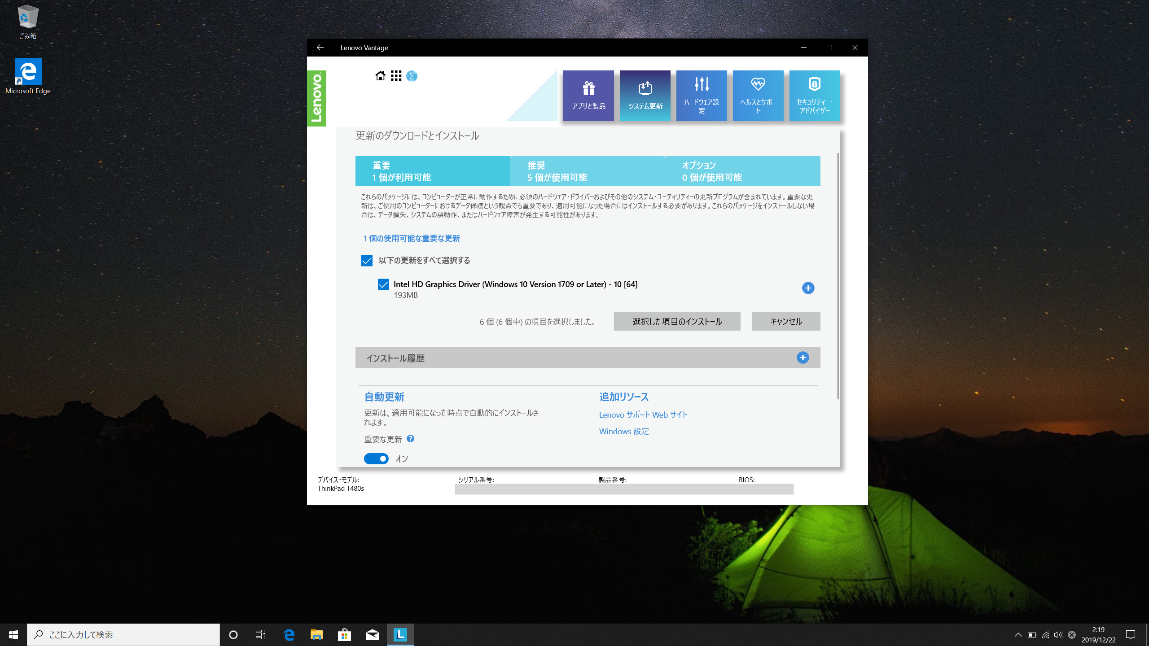Open the Microsoft Edge desktop shortcut
Image resolution: width=1149 pixels, height=646 pixels.
tap(28, 76)
